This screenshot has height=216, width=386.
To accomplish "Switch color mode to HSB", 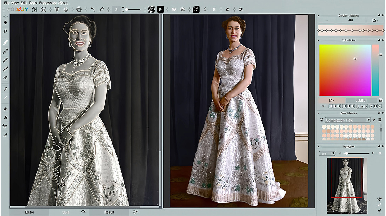I will click(x=348, y=106).
